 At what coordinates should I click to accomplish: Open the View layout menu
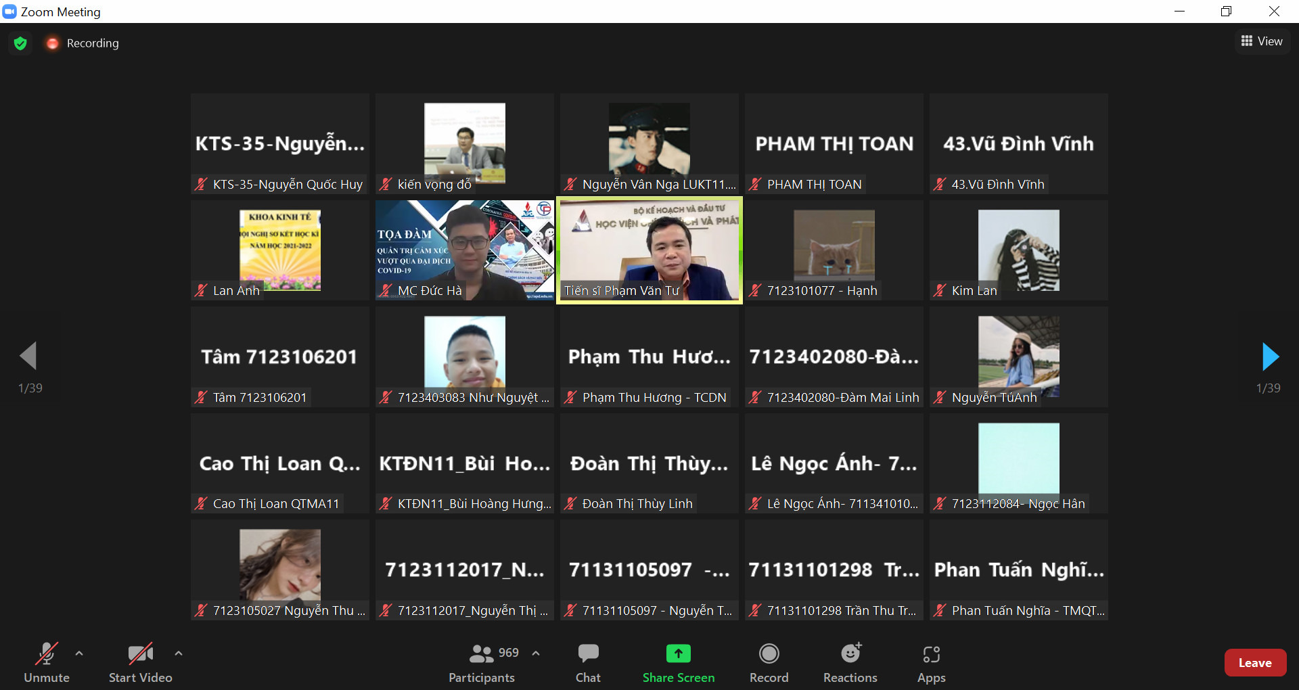click(x=1262, y=41)
